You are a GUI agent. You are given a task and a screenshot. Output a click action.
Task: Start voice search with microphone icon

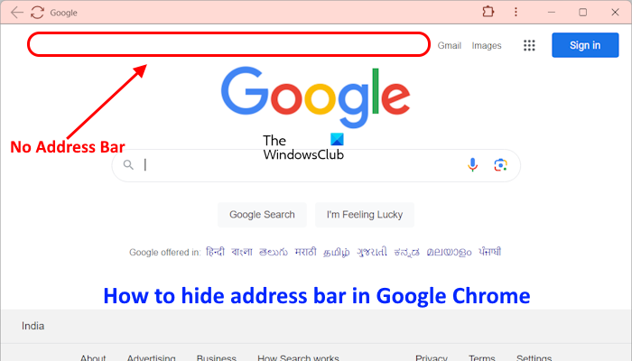(472, 165)
